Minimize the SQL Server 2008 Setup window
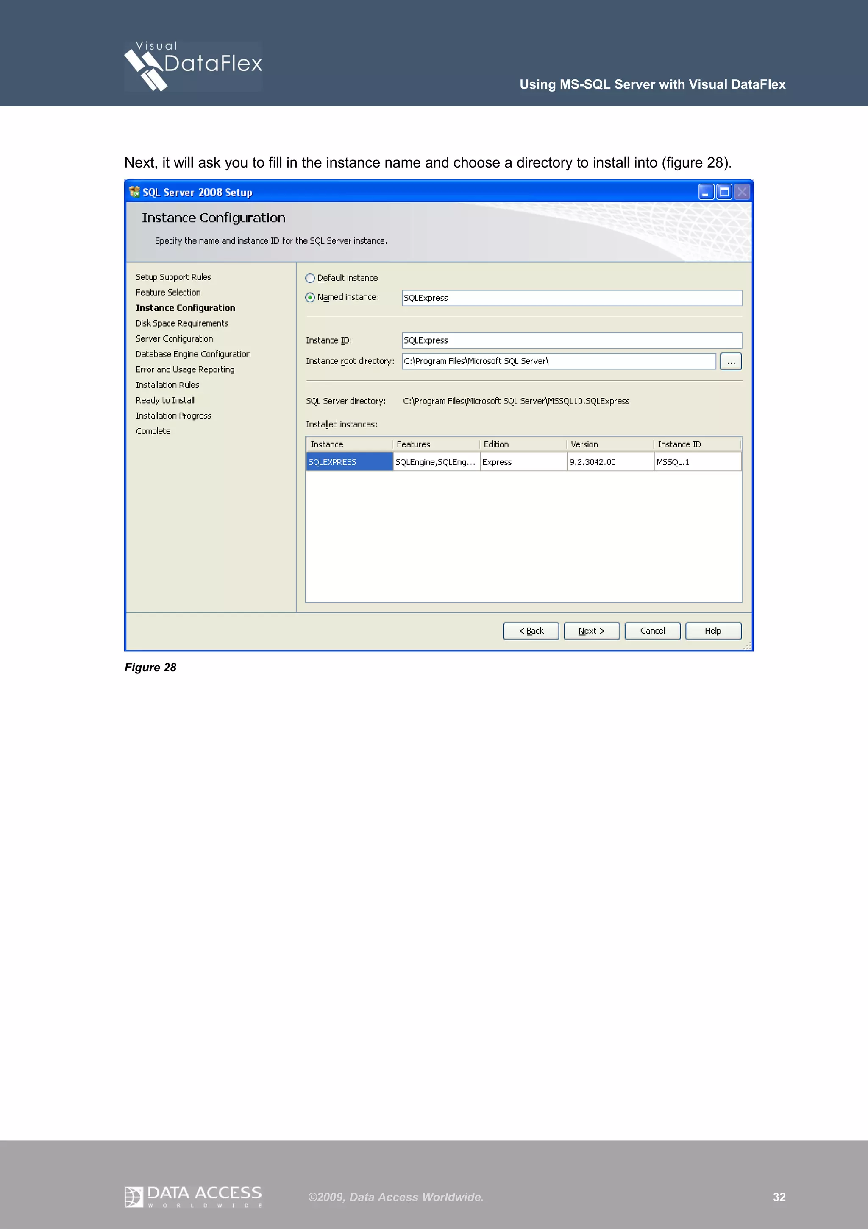Image resolution: width=868 pixels, height=1229 pixels. [706, 192]
